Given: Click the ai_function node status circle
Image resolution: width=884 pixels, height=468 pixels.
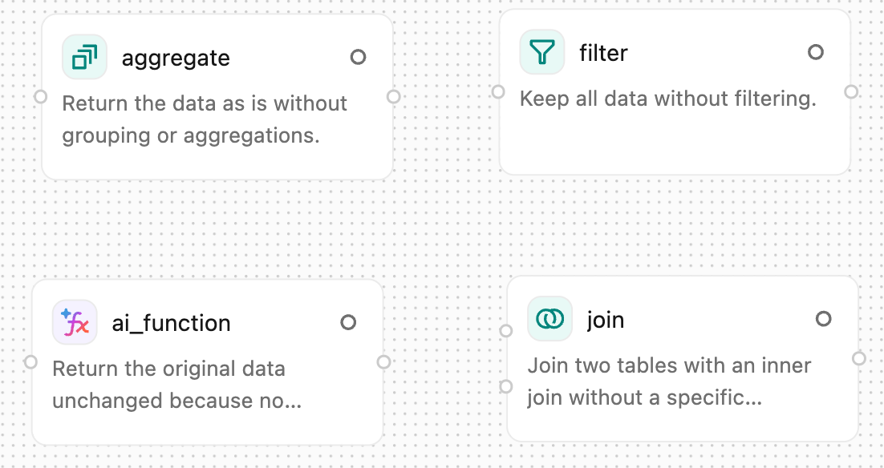Looking at the screenshot, I should point(348,322).
